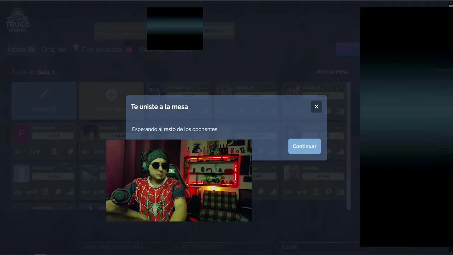Click the BUSCAR MESA link
Viewport: 453px width, 255px height.
332,72
